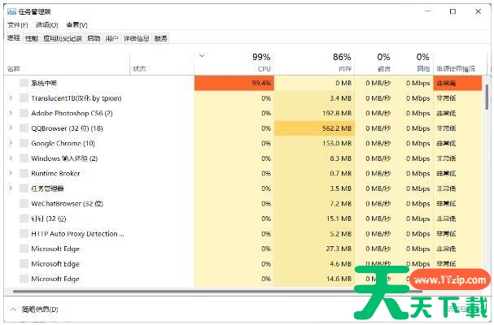Open the 文件(F) menu

(18, 25)
